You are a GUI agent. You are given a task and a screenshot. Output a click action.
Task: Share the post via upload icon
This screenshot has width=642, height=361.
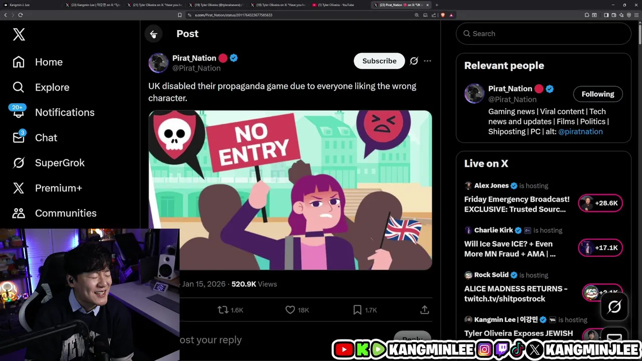(x=424, y=310)
